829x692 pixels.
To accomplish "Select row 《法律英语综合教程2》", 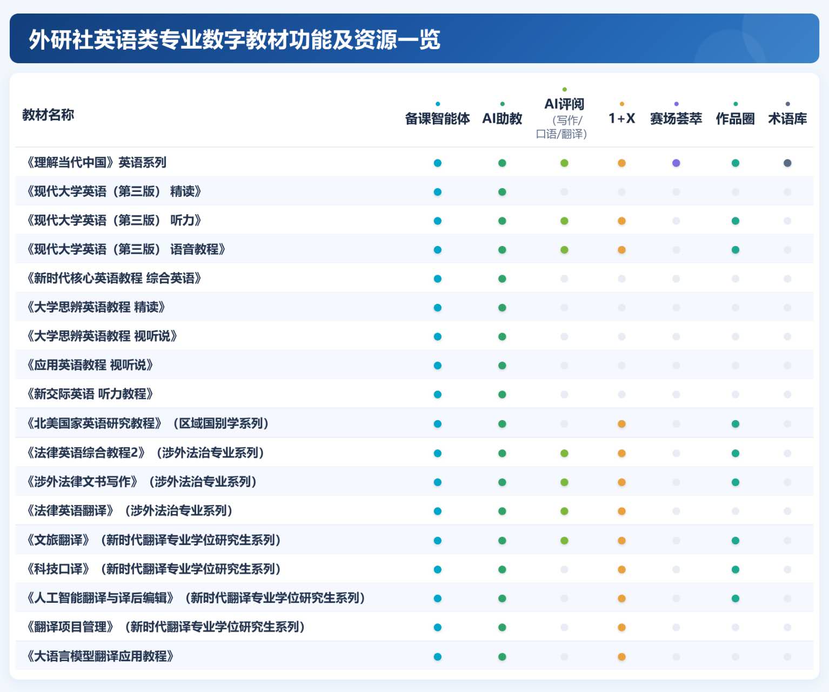I will [x=414, y=453].
